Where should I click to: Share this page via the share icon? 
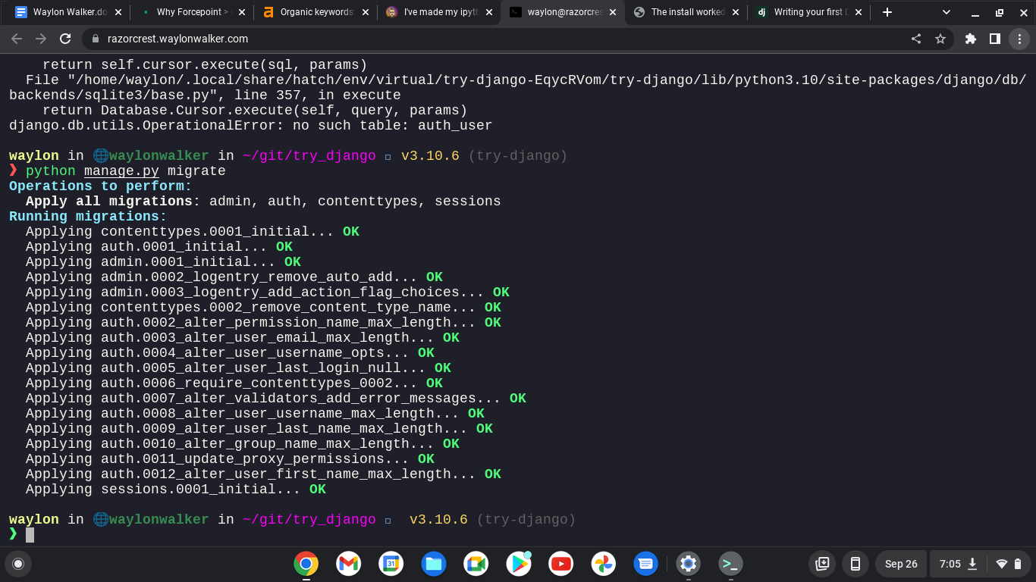coord(916,39)
